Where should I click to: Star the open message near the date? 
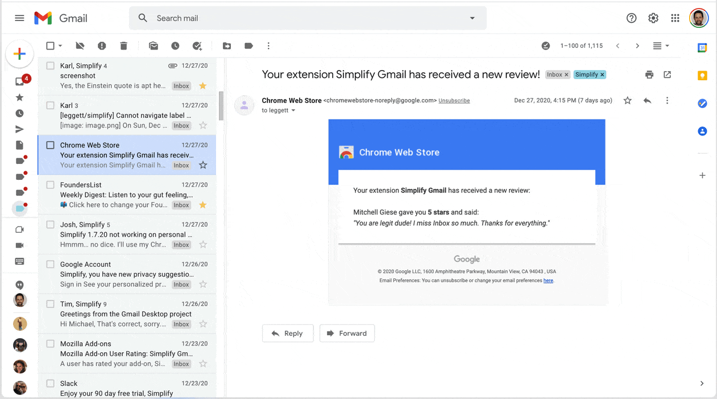click(627, 100)
